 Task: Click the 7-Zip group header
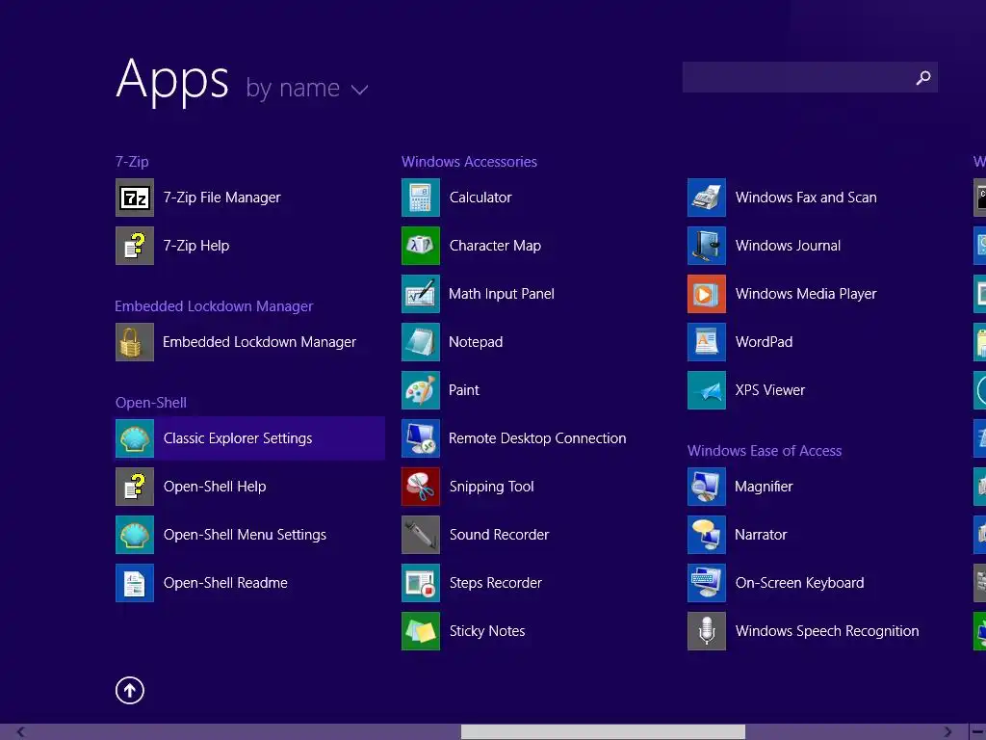coord(132,162)
